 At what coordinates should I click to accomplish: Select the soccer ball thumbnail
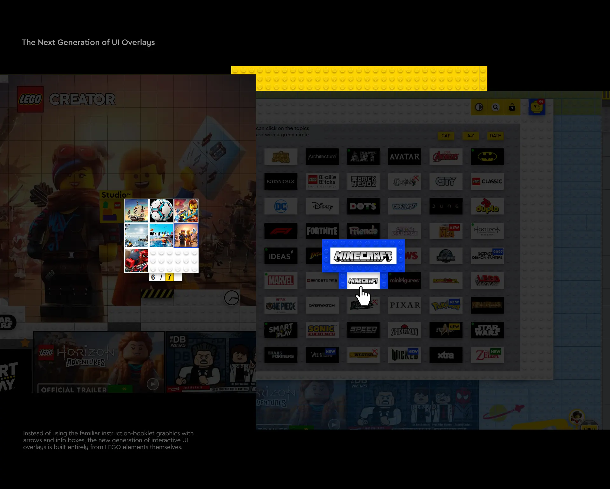tap(161, 211)
